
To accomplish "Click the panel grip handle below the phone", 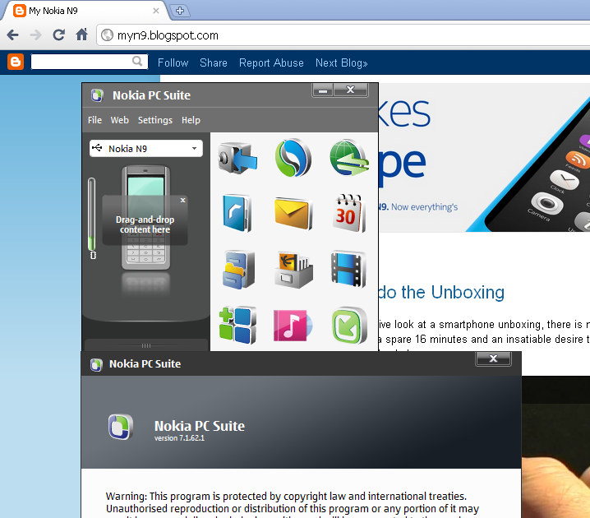I will click(146, 345).
